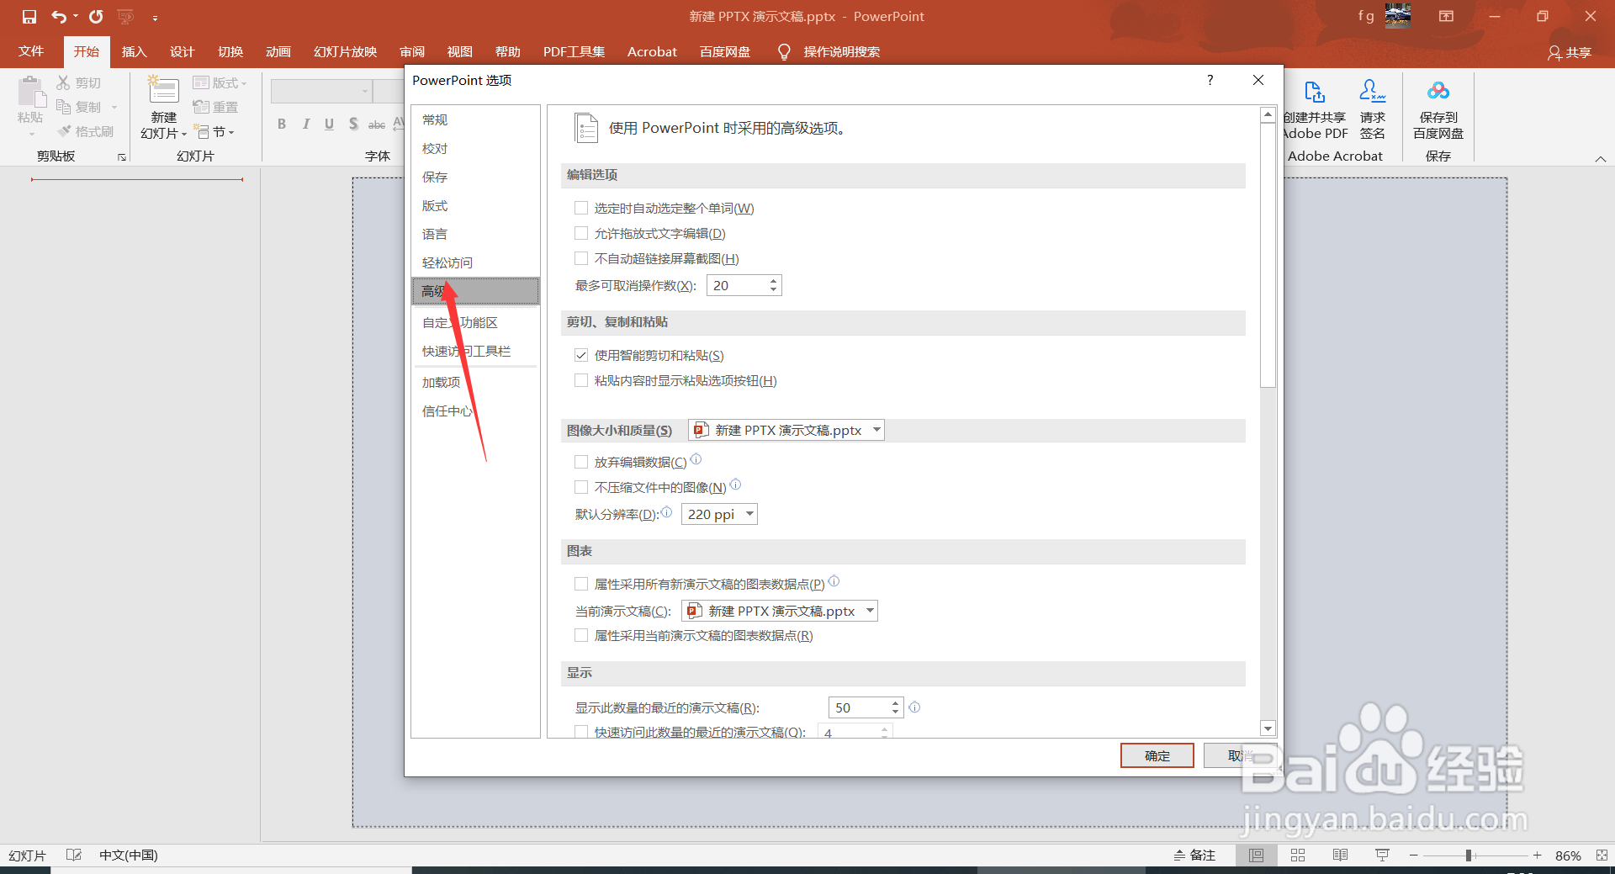Collapse the ribbon with chevron

[x=1601, y=158]
